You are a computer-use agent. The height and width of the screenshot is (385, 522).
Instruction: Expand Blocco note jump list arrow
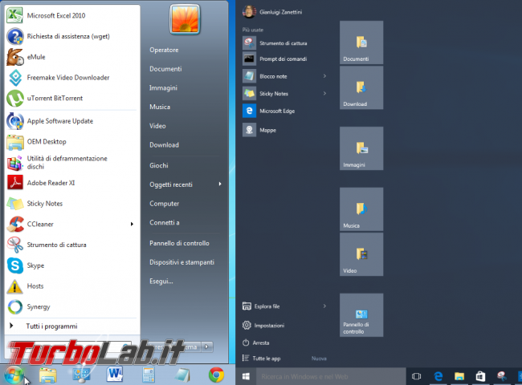click(324, 76)
